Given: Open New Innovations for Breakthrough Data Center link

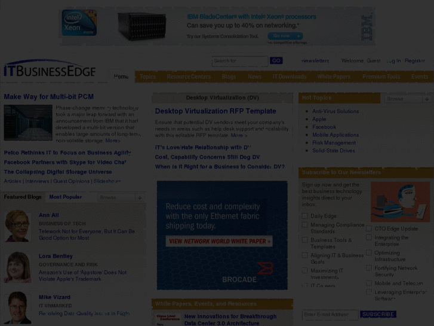Looking at the screenshot, I should coord(230,319).
